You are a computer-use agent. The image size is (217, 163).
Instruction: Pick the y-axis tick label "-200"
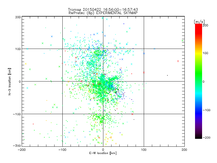[x=17, y=146]
